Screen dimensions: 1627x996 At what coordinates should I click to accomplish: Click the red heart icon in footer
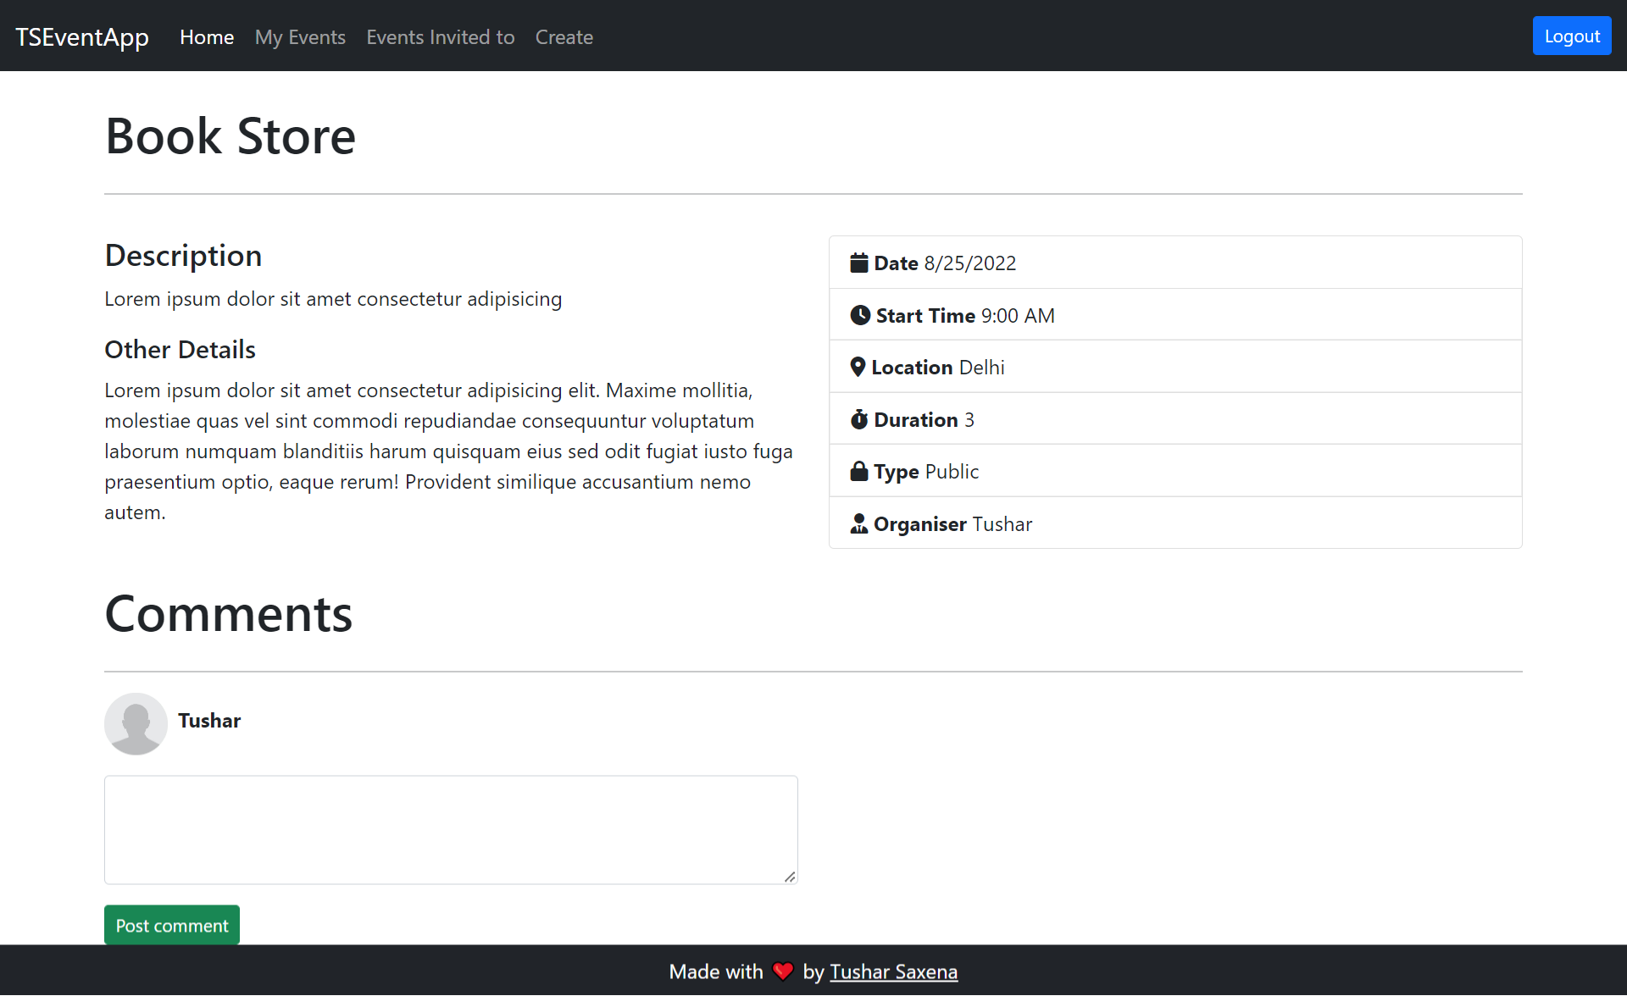[x=782, y=971]
